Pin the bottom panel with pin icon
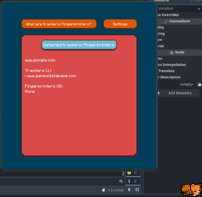Image resolution: width=202 pixels, height=197 pixels. pos(129,190)
